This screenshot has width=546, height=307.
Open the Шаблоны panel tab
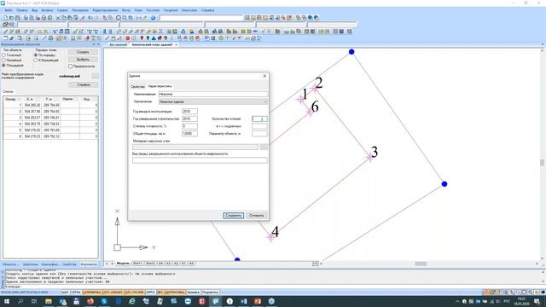point(30,264)
